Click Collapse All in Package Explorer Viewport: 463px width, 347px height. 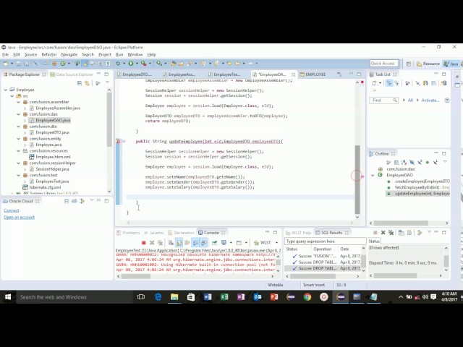[80, 83]
